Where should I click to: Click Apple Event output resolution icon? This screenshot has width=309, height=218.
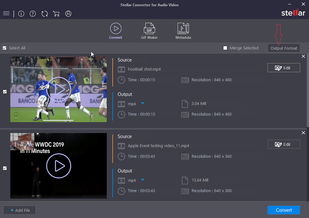[185, 191]
